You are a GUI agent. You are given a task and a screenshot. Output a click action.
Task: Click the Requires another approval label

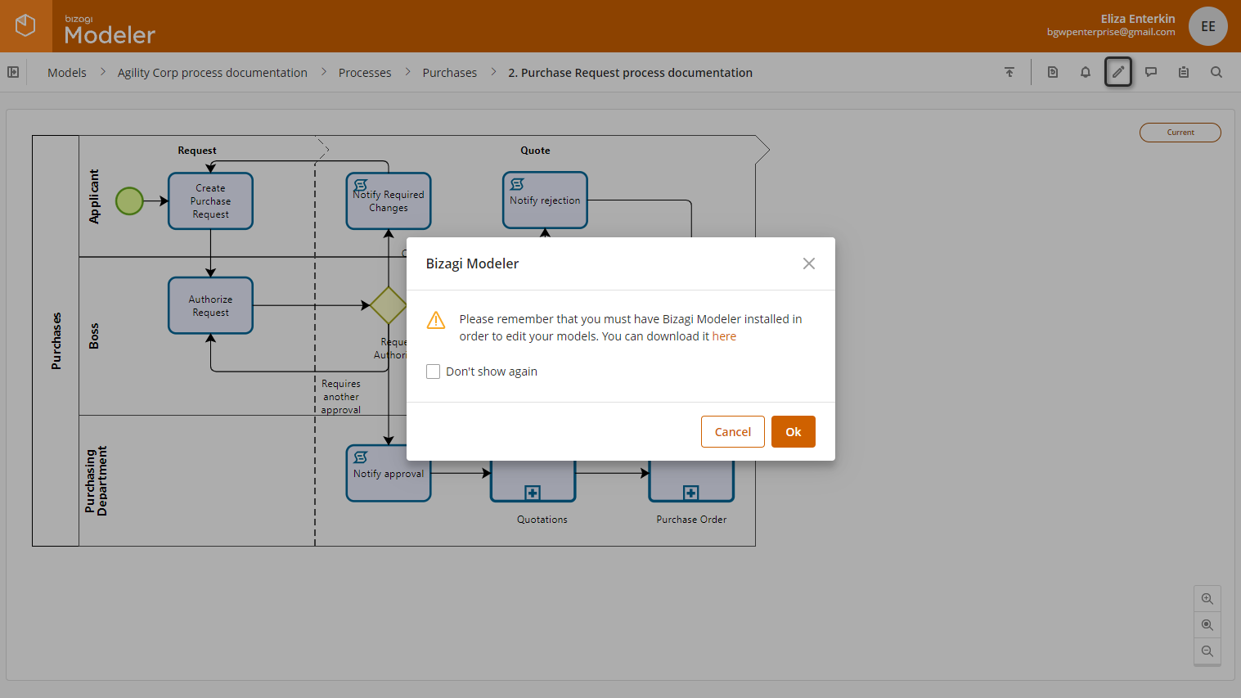pyautogui.click(x=341, y=397)
